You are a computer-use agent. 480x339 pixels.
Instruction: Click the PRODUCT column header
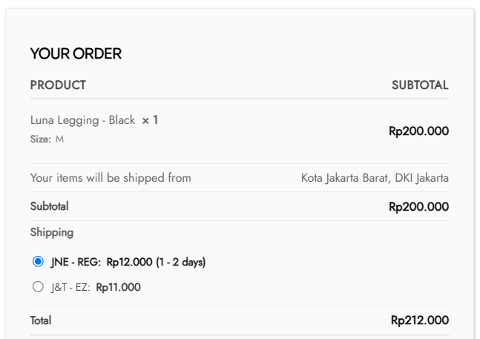tap(58, 85)
